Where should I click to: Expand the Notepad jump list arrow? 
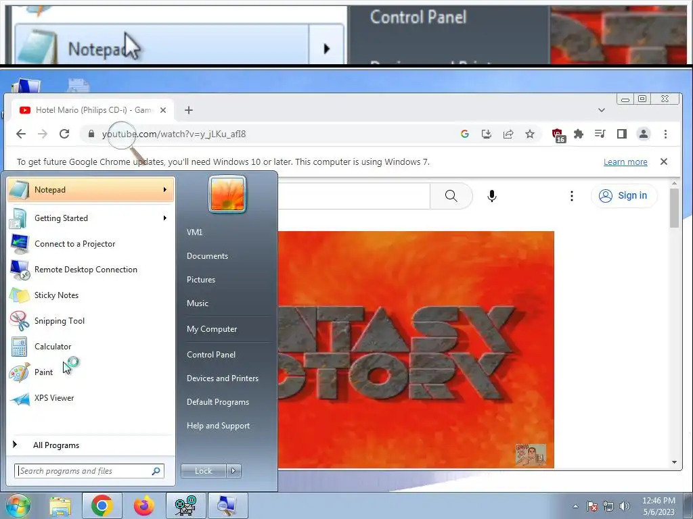pyautogui.click(x=165, y=190)
